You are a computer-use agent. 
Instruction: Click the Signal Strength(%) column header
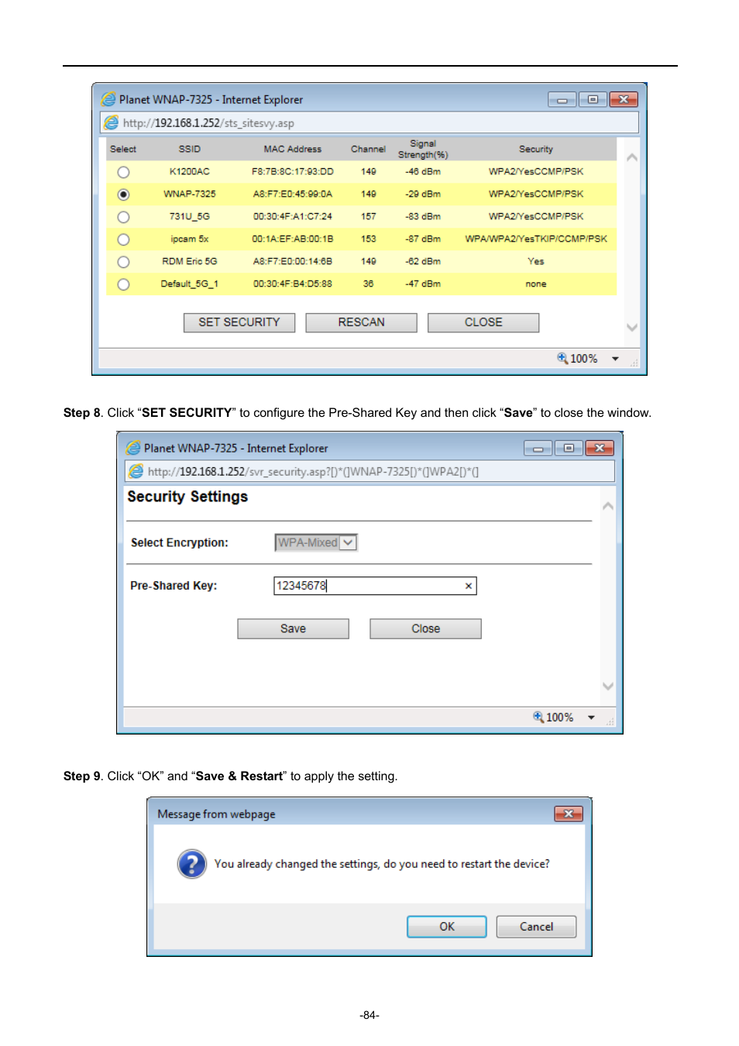pyautogui.click(x=423, y=150)
